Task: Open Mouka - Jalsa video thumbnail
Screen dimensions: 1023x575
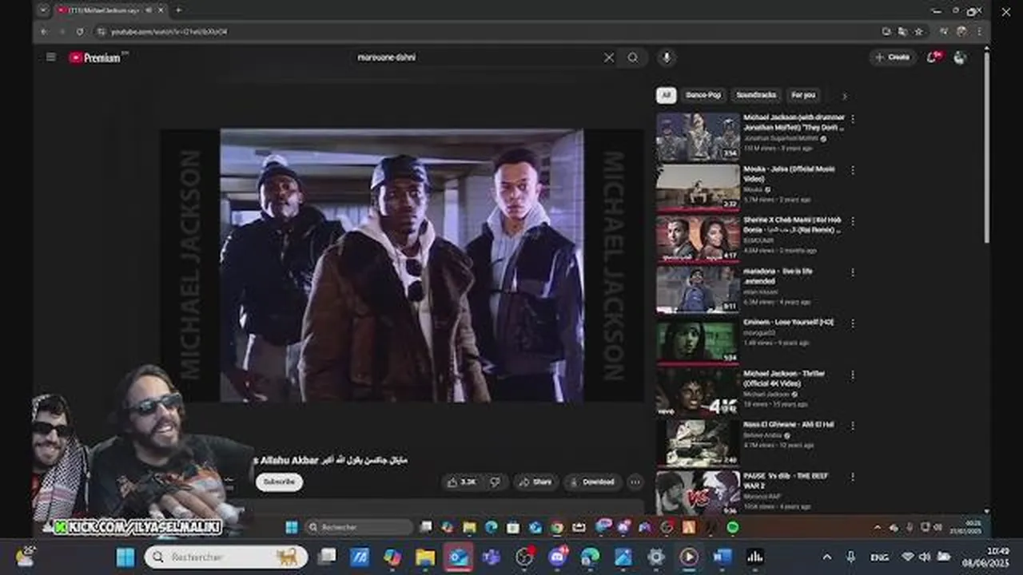Action: (699, 188)
